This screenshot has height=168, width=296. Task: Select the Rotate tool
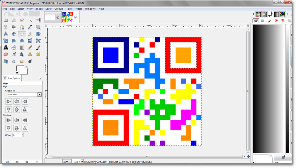(38, 34)
